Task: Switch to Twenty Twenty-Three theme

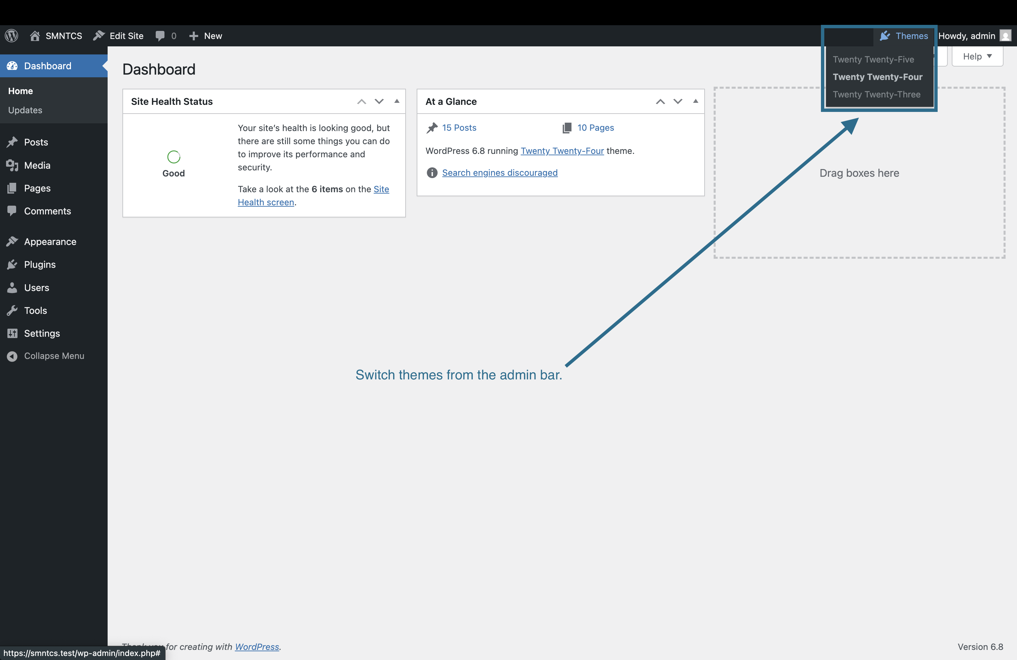Action: pyautogui.click(x=876, y=94)
